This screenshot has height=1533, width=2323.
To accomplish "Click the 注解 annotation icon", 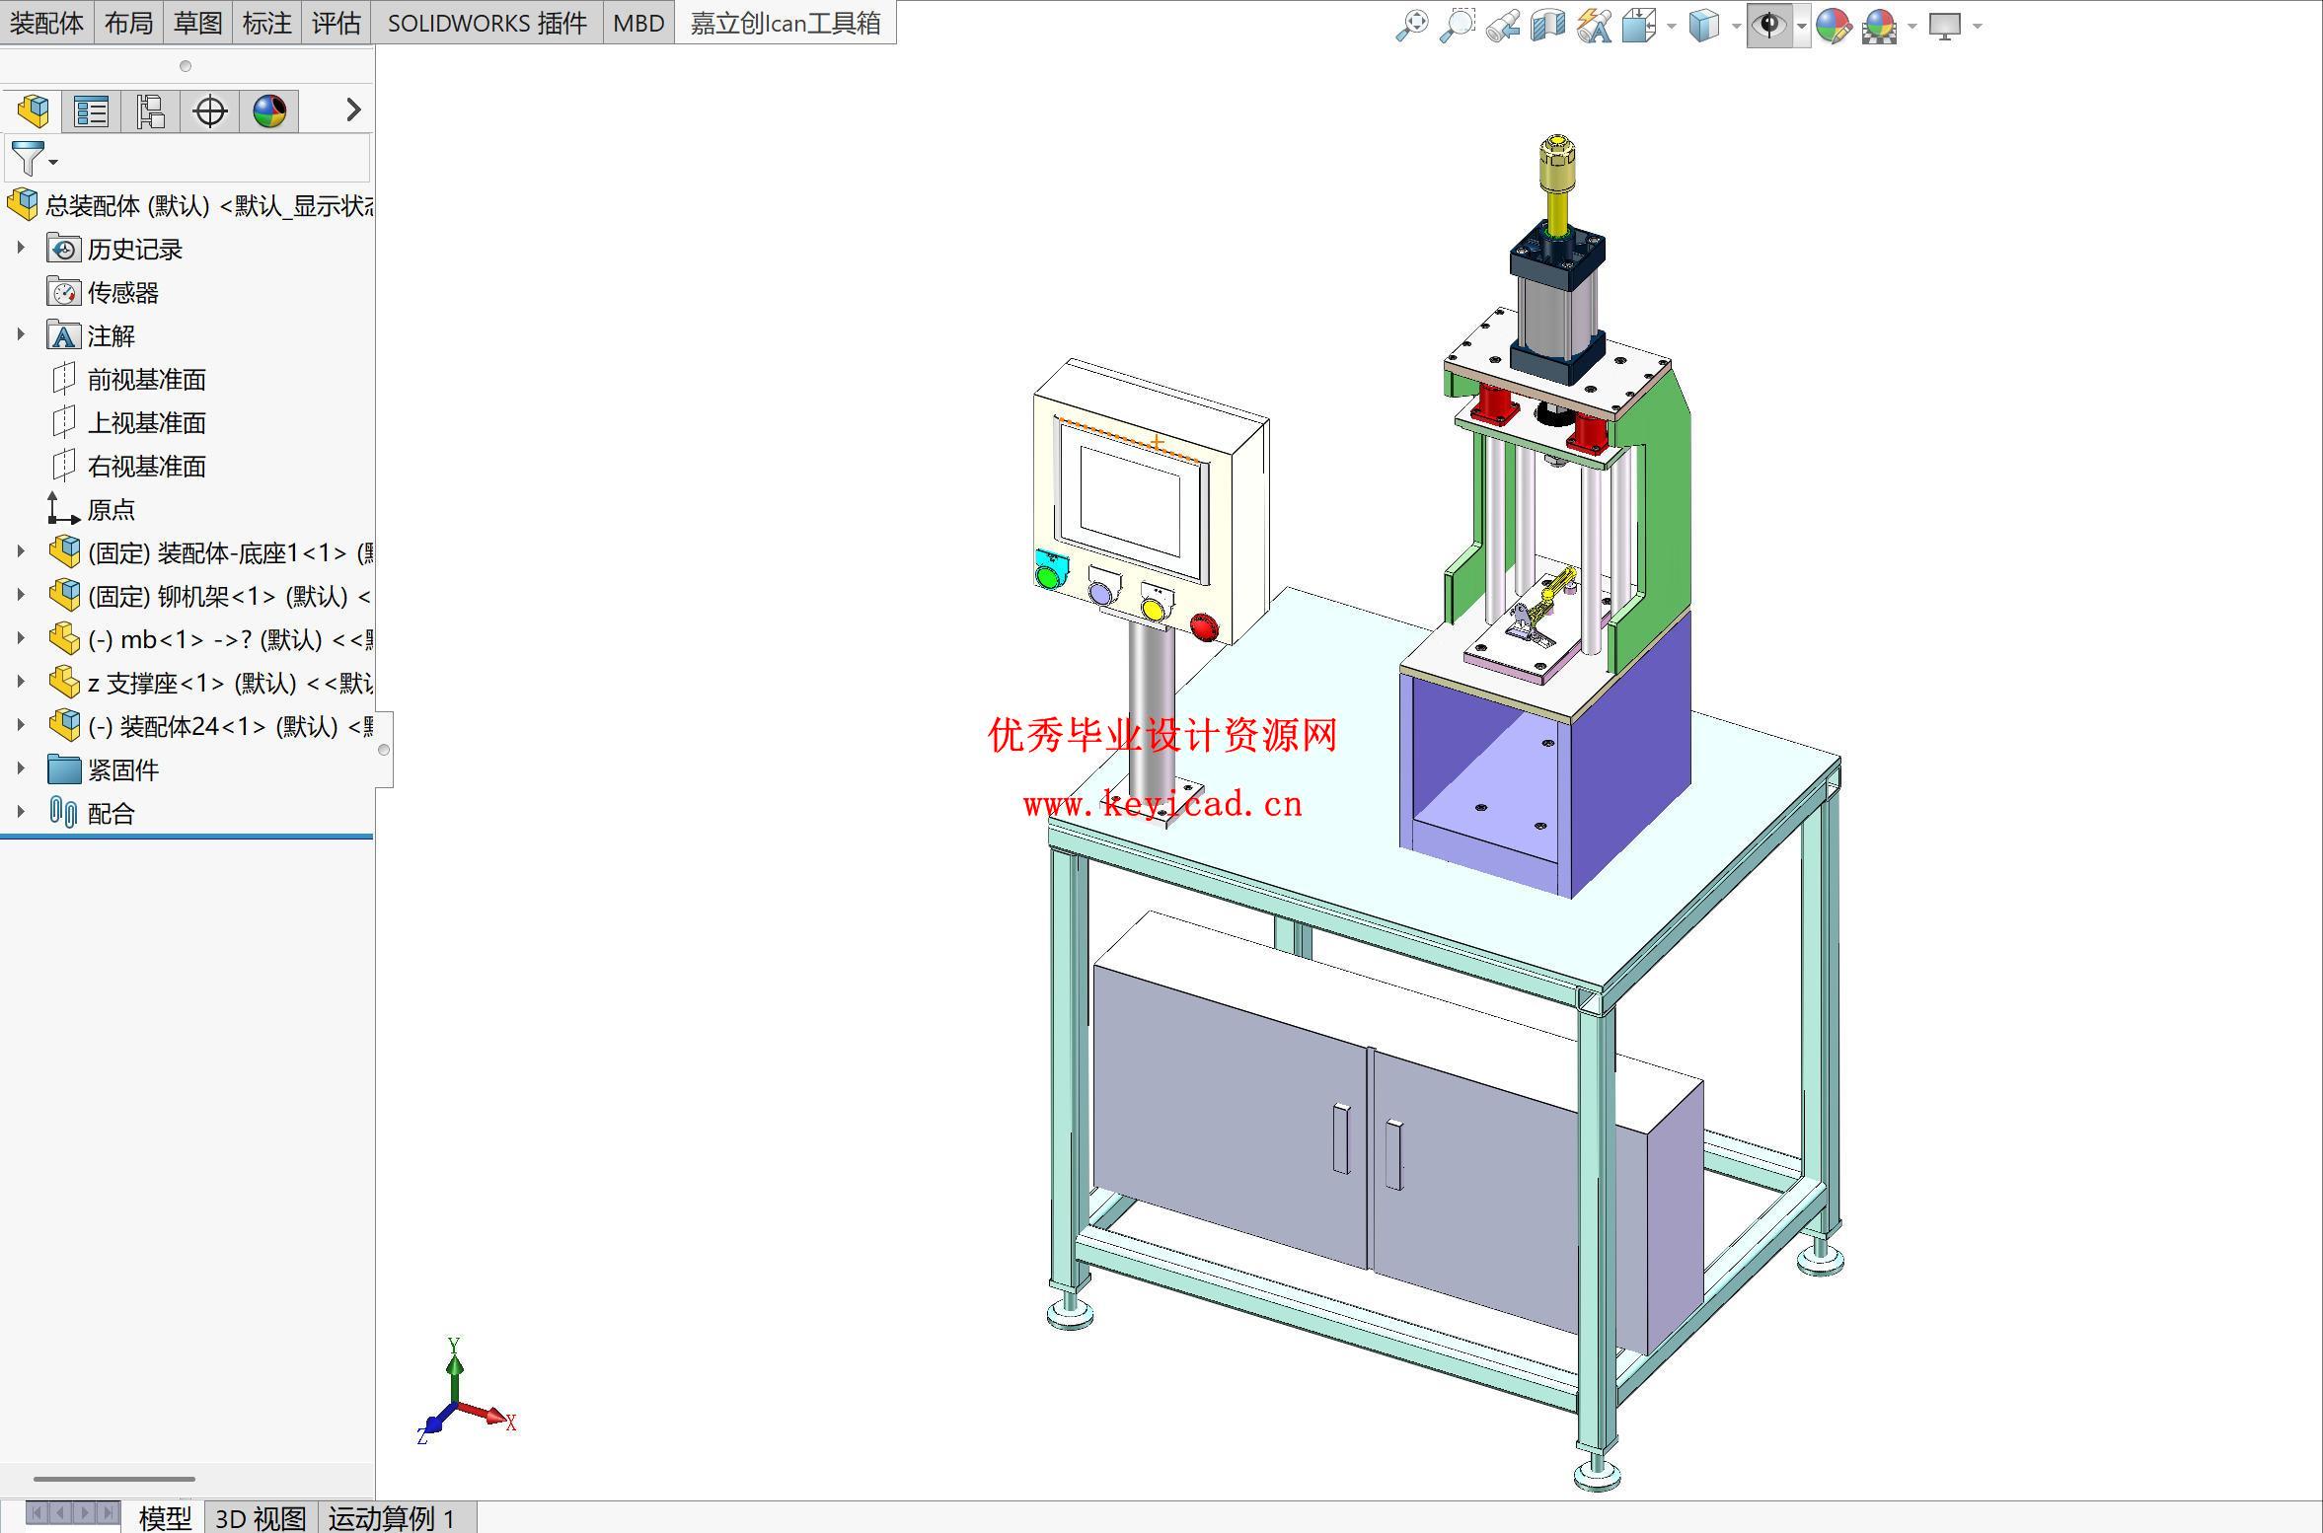I will click(63, 335).
